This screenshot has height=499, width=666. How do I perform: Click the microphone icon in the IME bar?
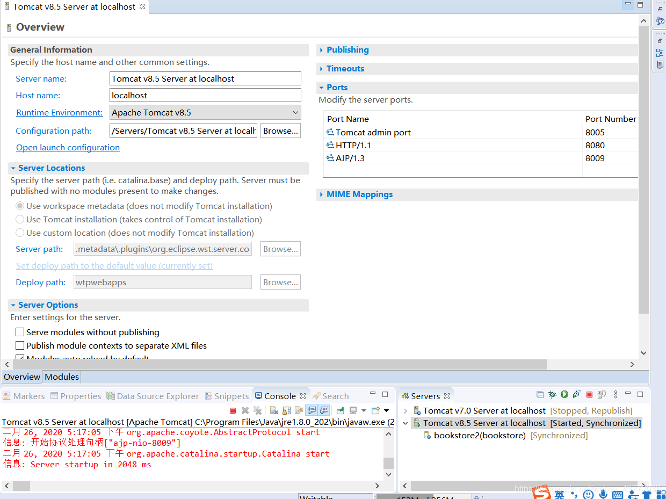[603, 494]
